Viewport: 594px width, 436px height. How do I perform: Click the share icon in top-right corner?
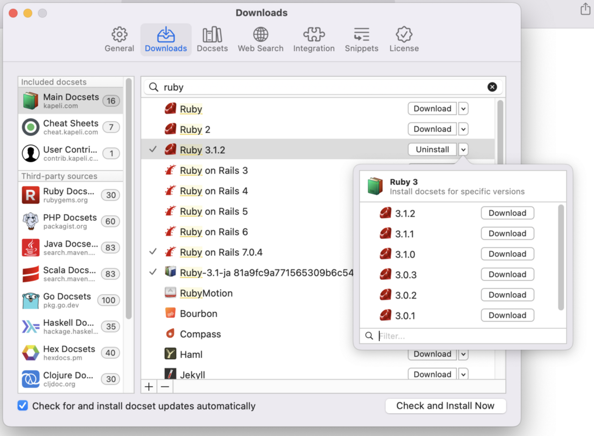point(585,9)
